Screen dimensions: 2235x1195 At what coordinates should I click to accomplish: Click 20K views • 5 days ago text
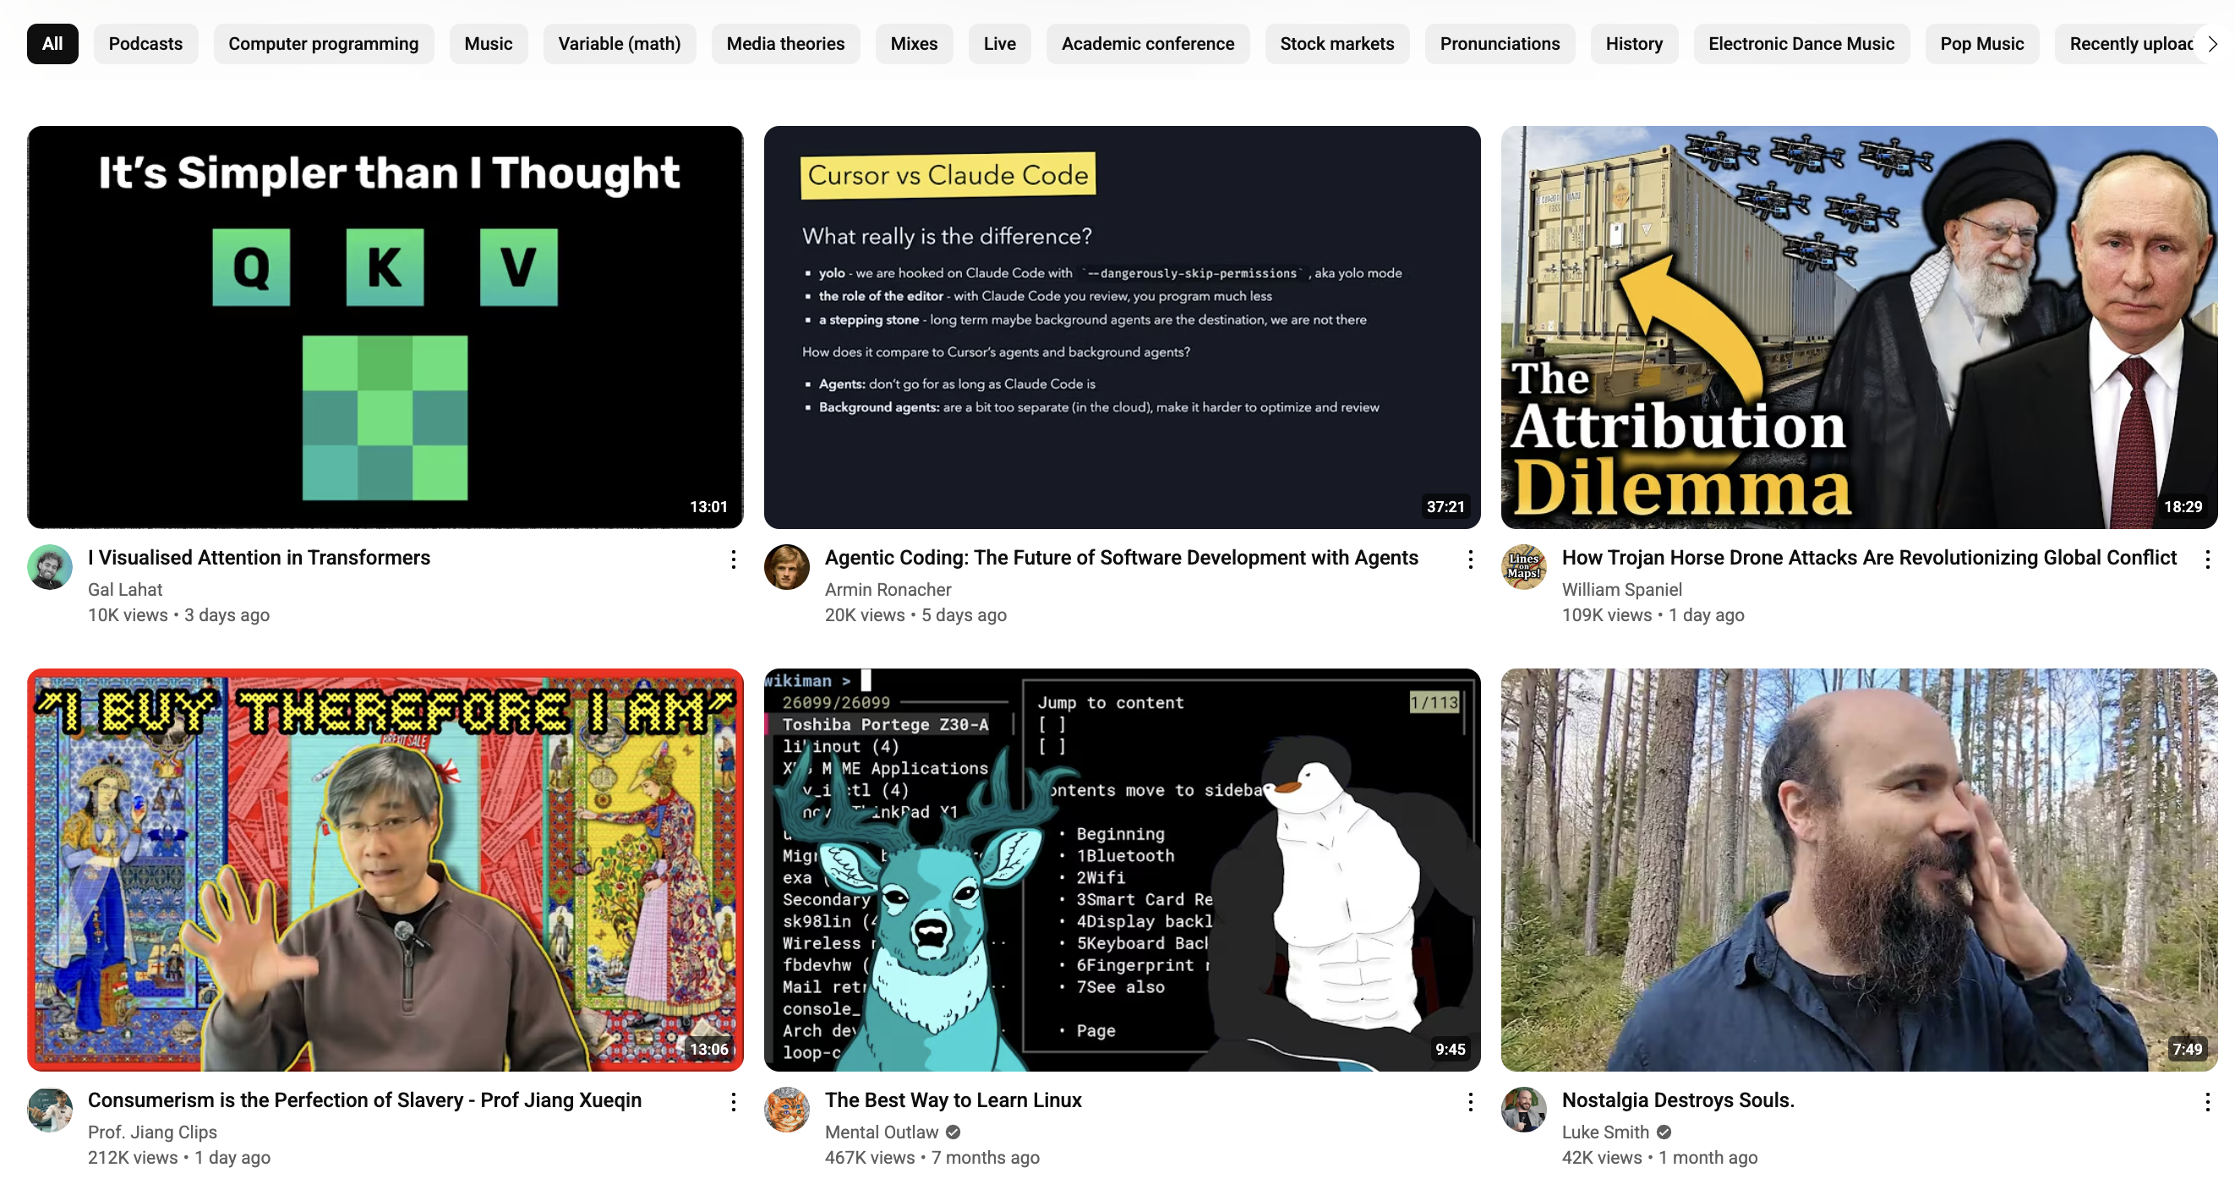[915, 615]
